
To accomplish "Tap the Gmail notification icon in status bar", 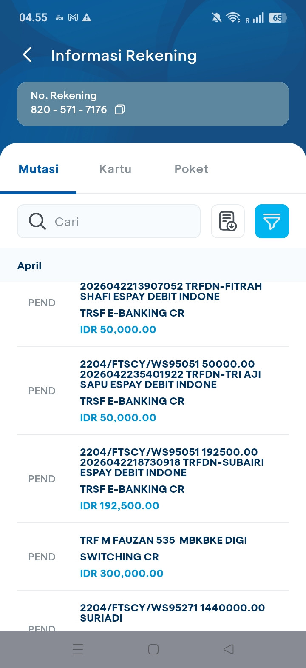I will (x=73, y=17).
